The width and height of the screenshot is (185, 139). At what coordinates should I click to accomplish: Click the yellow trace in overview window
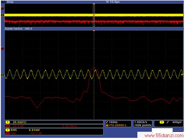(94, 15)
